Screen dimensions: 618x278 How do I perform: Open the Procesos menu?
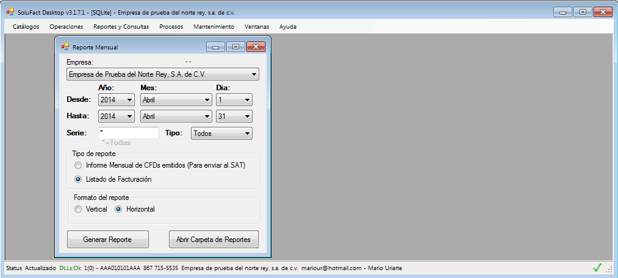pos(171,27)
